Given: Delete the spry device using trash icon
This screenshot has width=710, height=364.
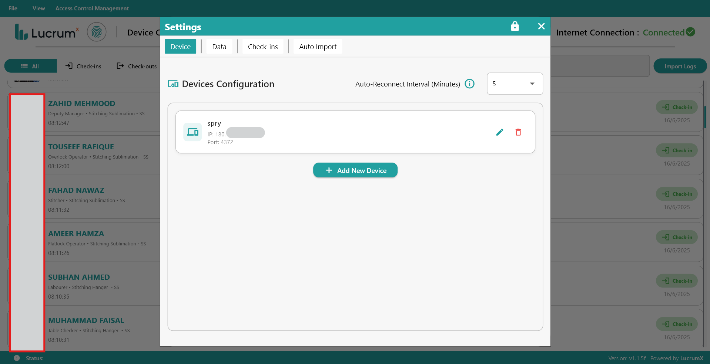Looking at the screenshot, I should click(x=518, y=132).
